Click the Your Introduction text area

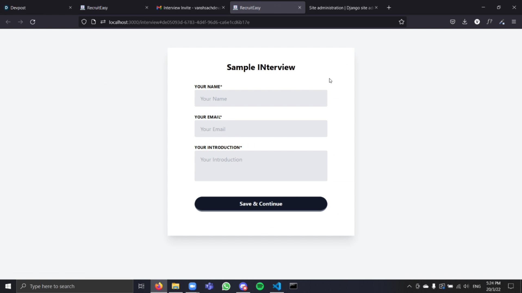(261, 166)
